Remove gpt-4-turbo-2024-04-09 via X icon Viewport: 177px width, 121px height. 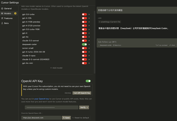(89, 52)
